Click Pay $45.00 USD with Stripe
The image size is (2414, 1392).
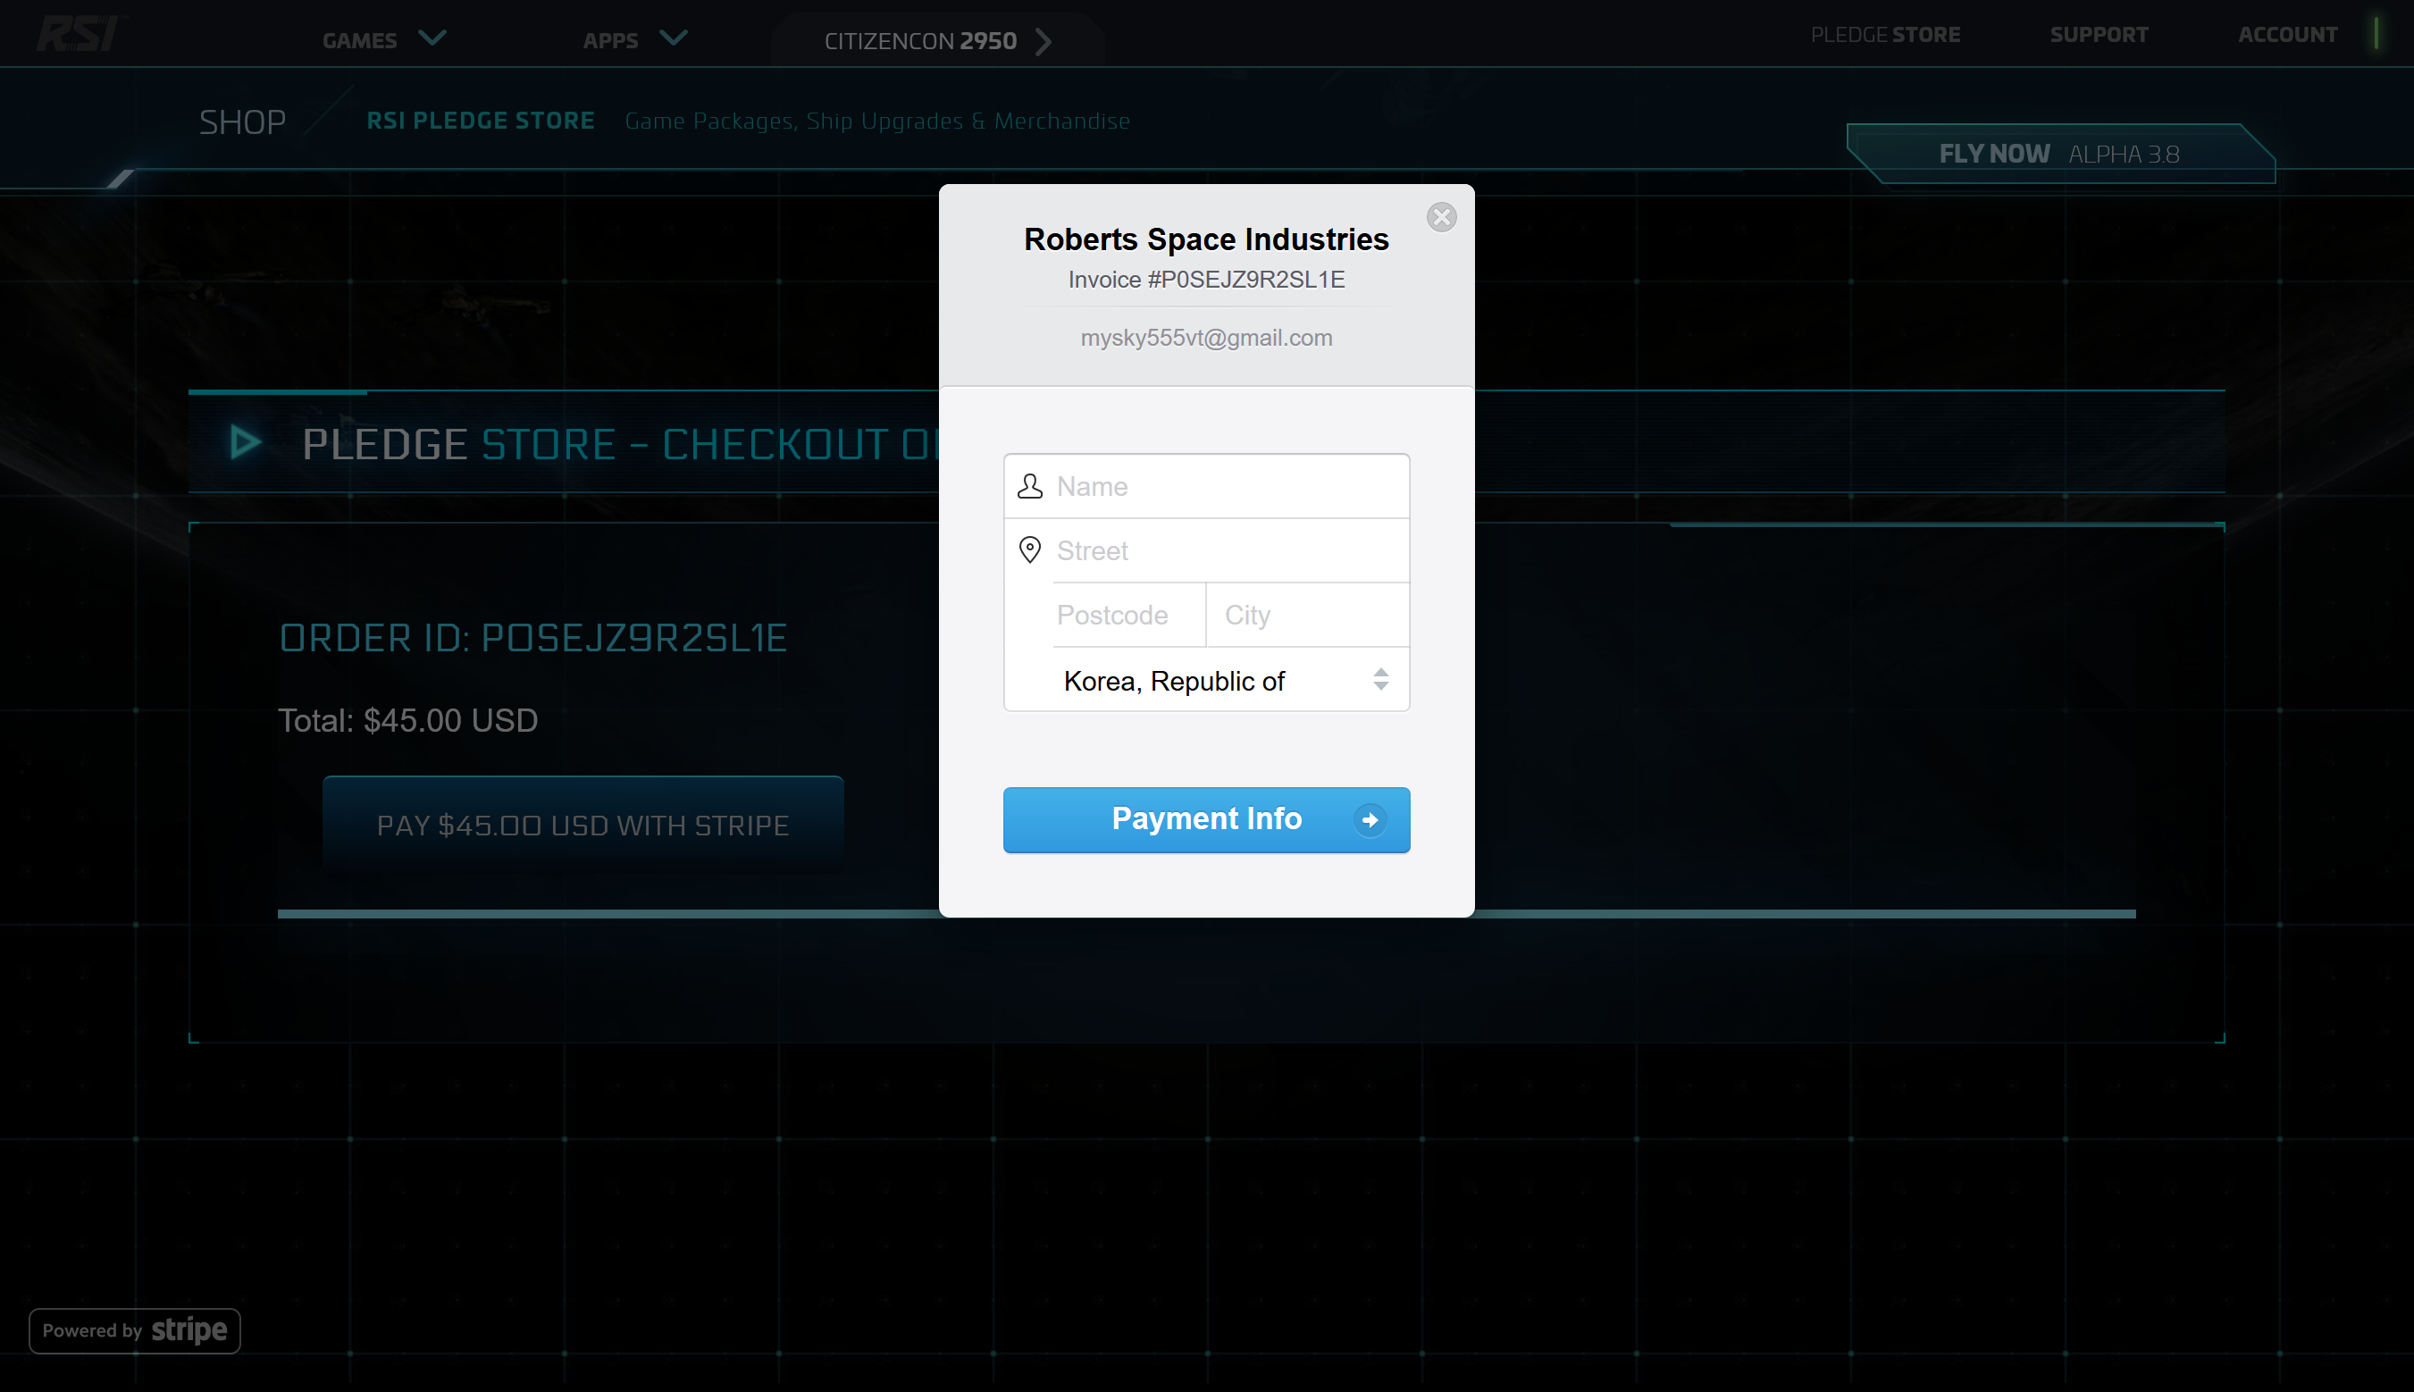583,825
